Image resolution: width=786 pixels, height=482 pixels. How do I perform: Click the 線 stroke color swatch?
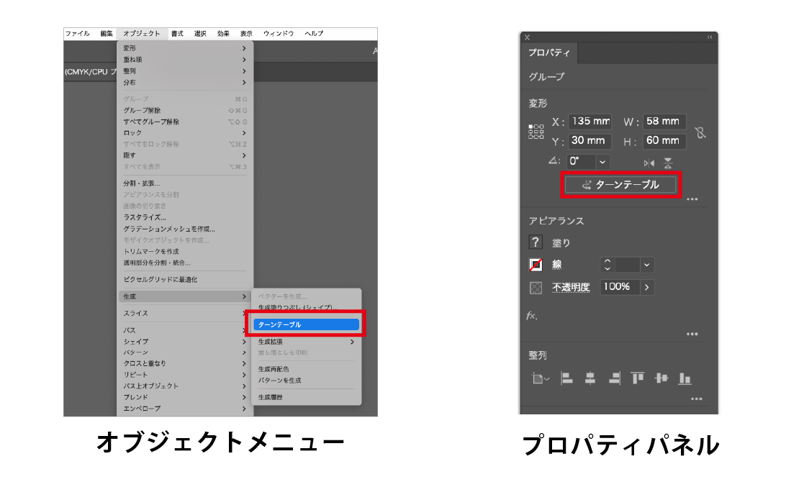point(536,265)
